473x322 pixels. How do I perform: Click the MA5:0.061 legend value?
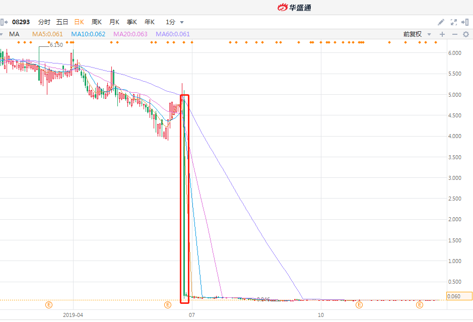click(x=47, y=34)
